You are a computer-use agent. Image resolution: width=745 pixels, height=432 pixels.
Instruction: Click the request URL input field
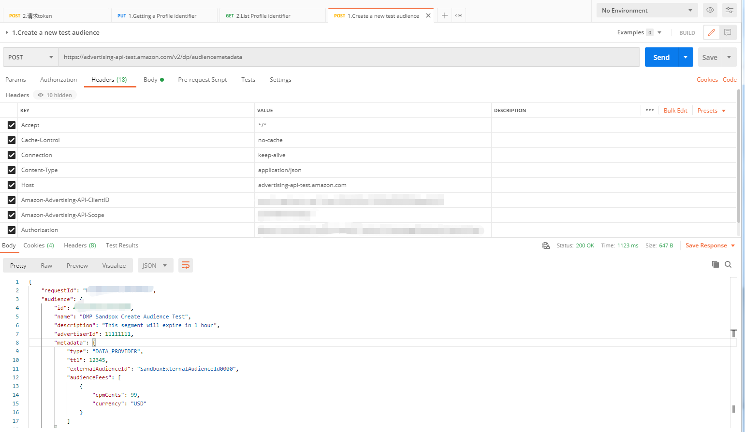pyautogui.click(x=338, y=57)
